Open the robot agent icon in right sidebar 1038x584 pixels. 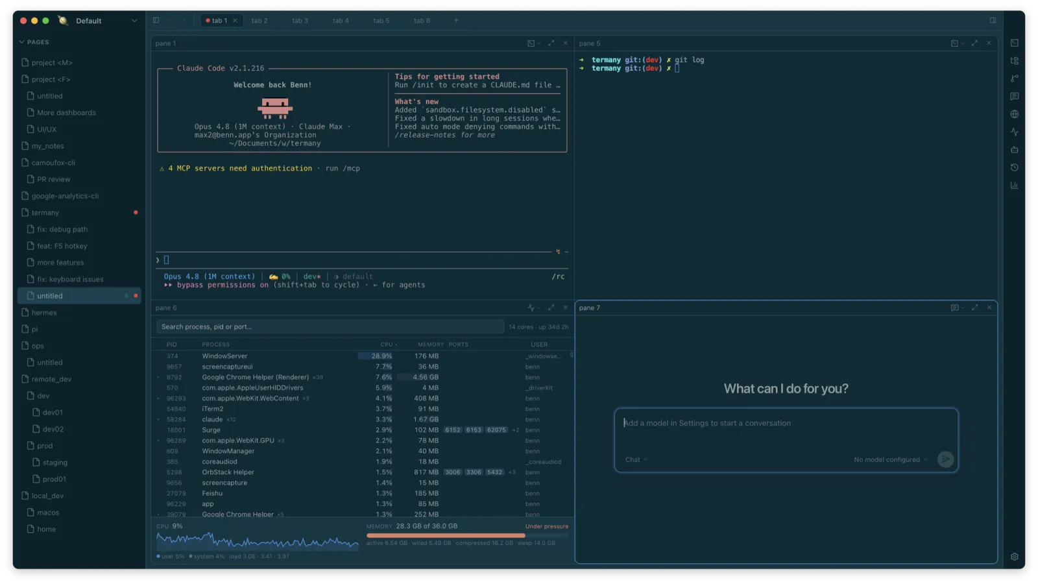coord(1014,150)
